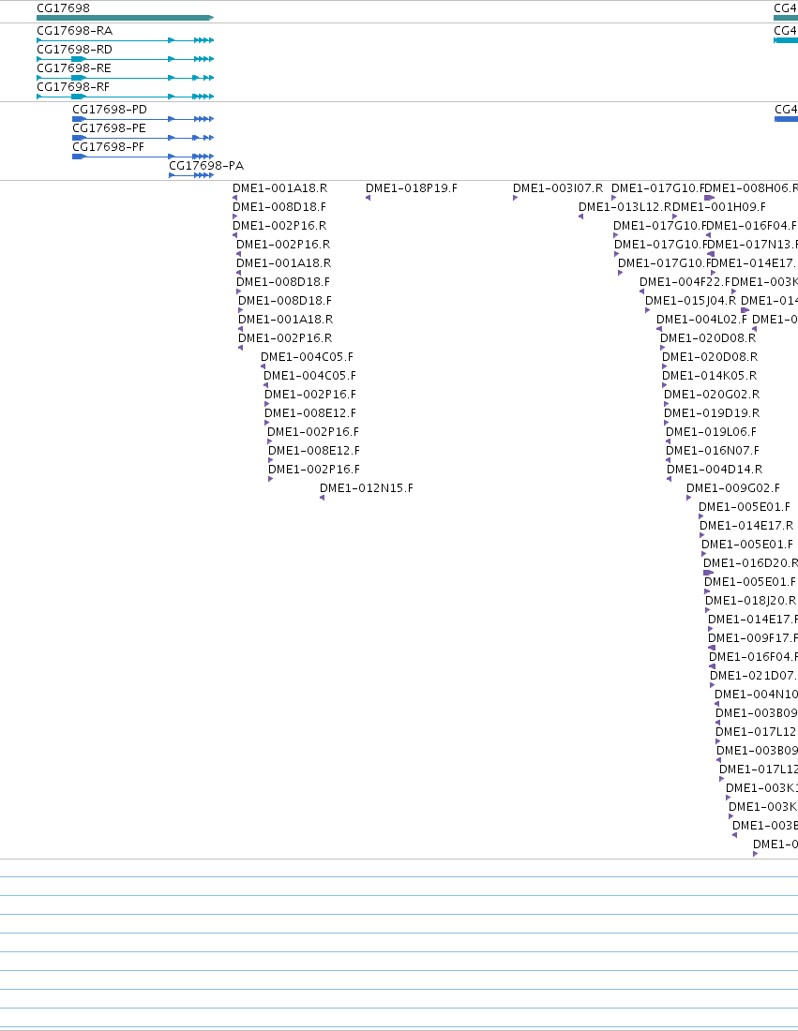This screenshot has width=798, height=1031.
Task: Open the CG17698-RD transcript label
Action: (74, 50)
